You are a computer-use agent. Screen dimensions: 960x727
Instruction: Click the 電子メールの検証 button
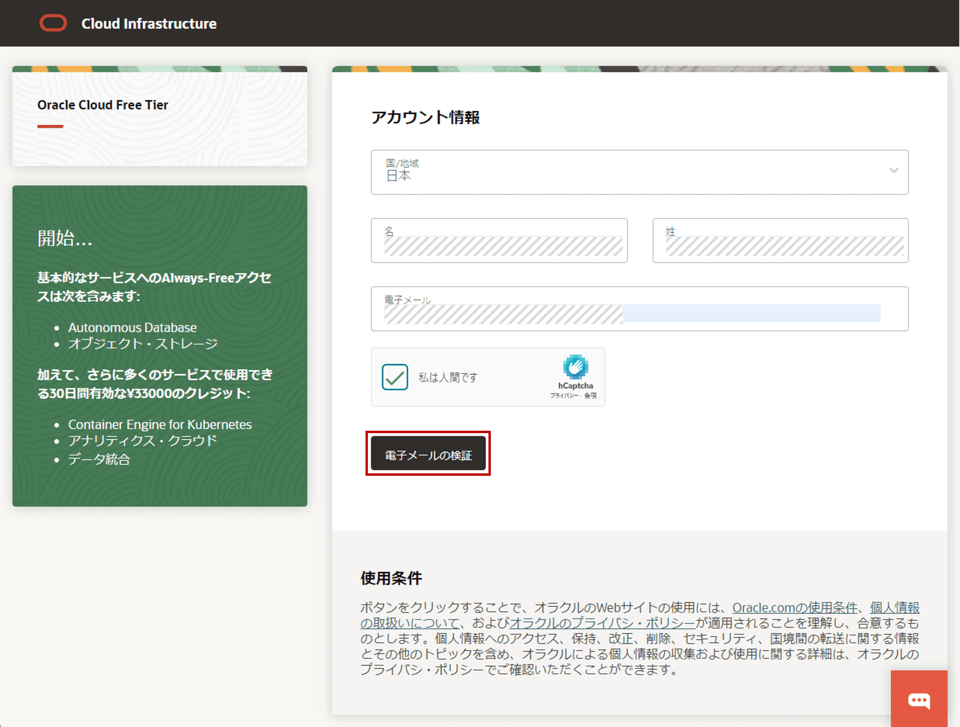428,453
